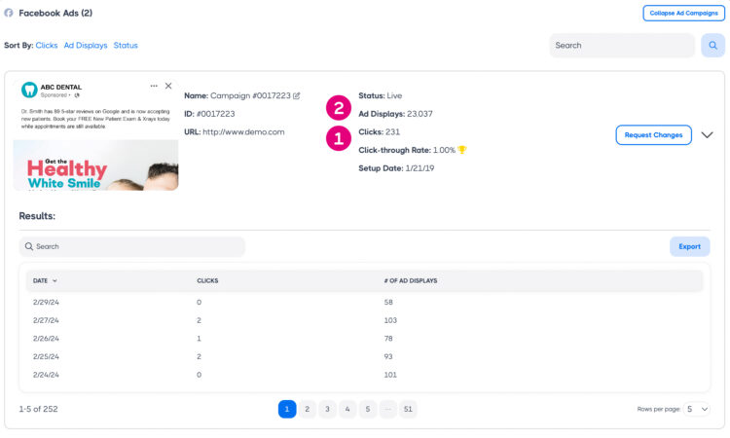Sort campaigns by Clicks
This screenshot has height=438, width=730.
tap(47, 46)
